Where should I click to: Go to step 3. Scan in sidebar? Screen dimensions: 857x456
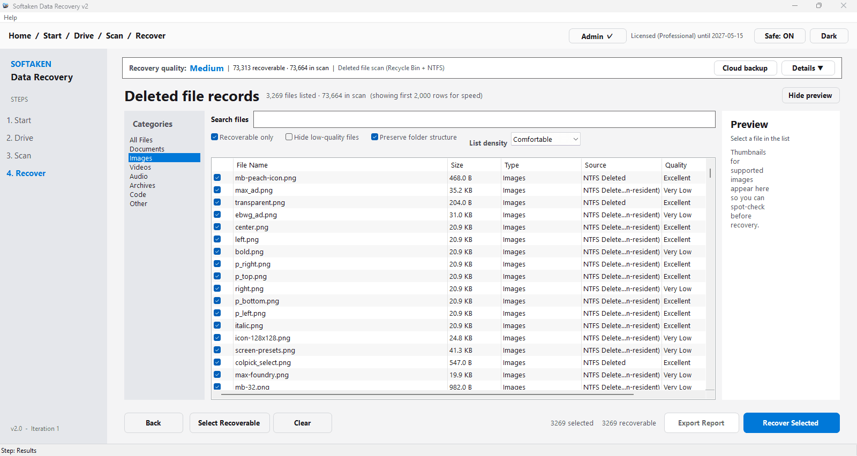click(19, 156)
